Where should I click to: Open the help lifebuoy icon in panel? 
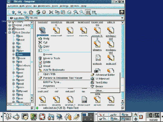42,117
